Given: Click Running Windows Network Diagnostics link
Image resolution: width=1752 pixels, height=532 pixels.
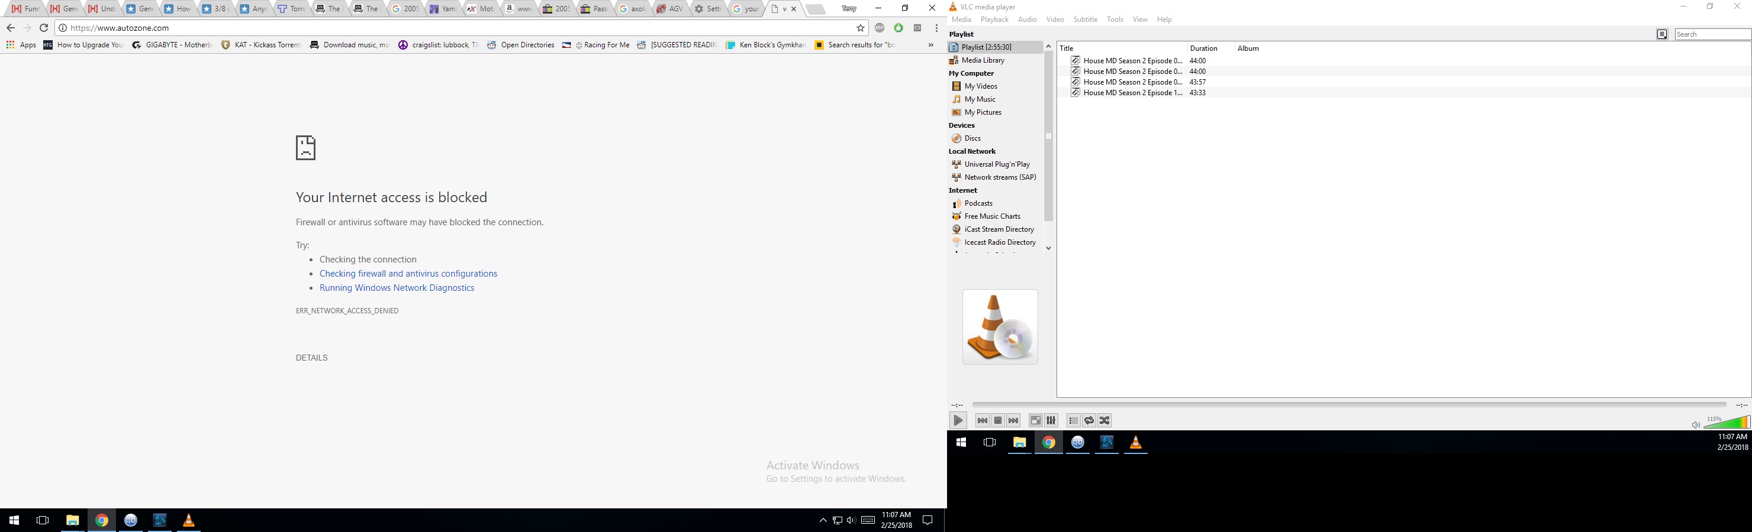Looking at the screenshot, I should [x=397, y=288].
